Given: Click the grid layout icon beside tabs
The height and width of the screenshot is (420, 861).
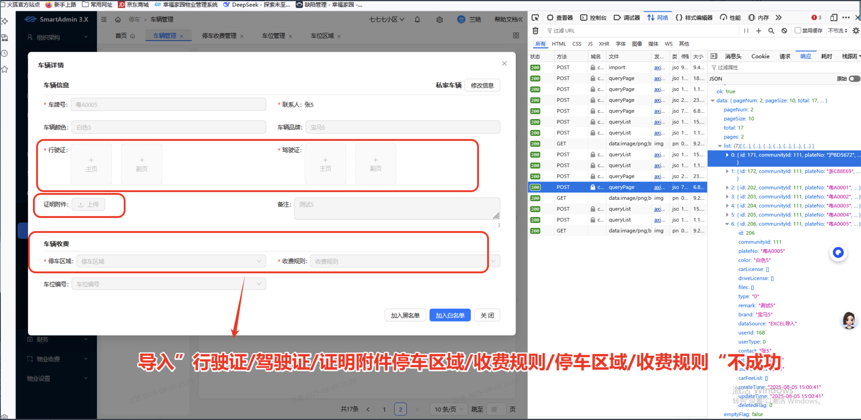Looking at the screenshot, I should [516, 35].
